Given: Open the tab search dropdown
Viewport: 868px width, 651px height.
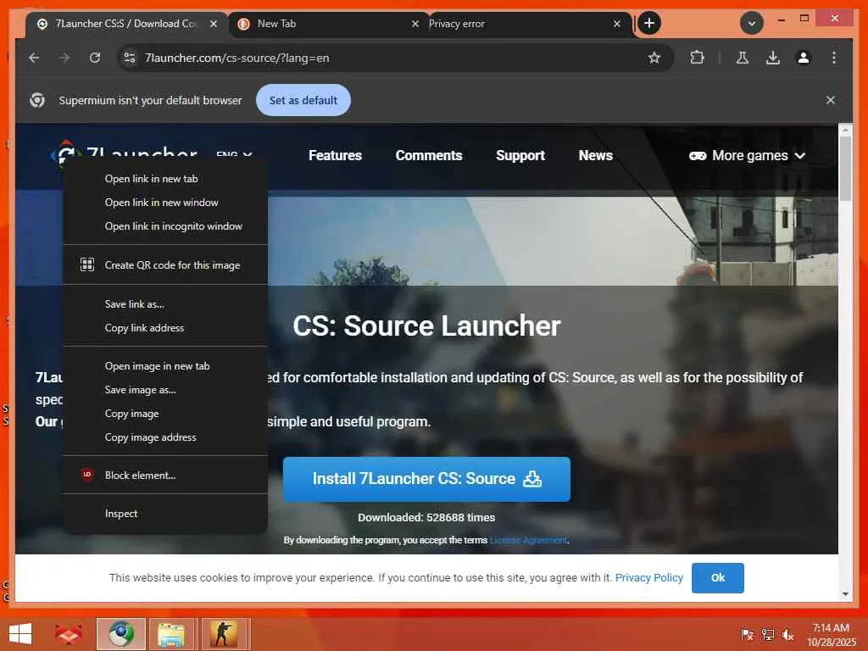Looking at the screenshot, I should [x=752, y=23].
